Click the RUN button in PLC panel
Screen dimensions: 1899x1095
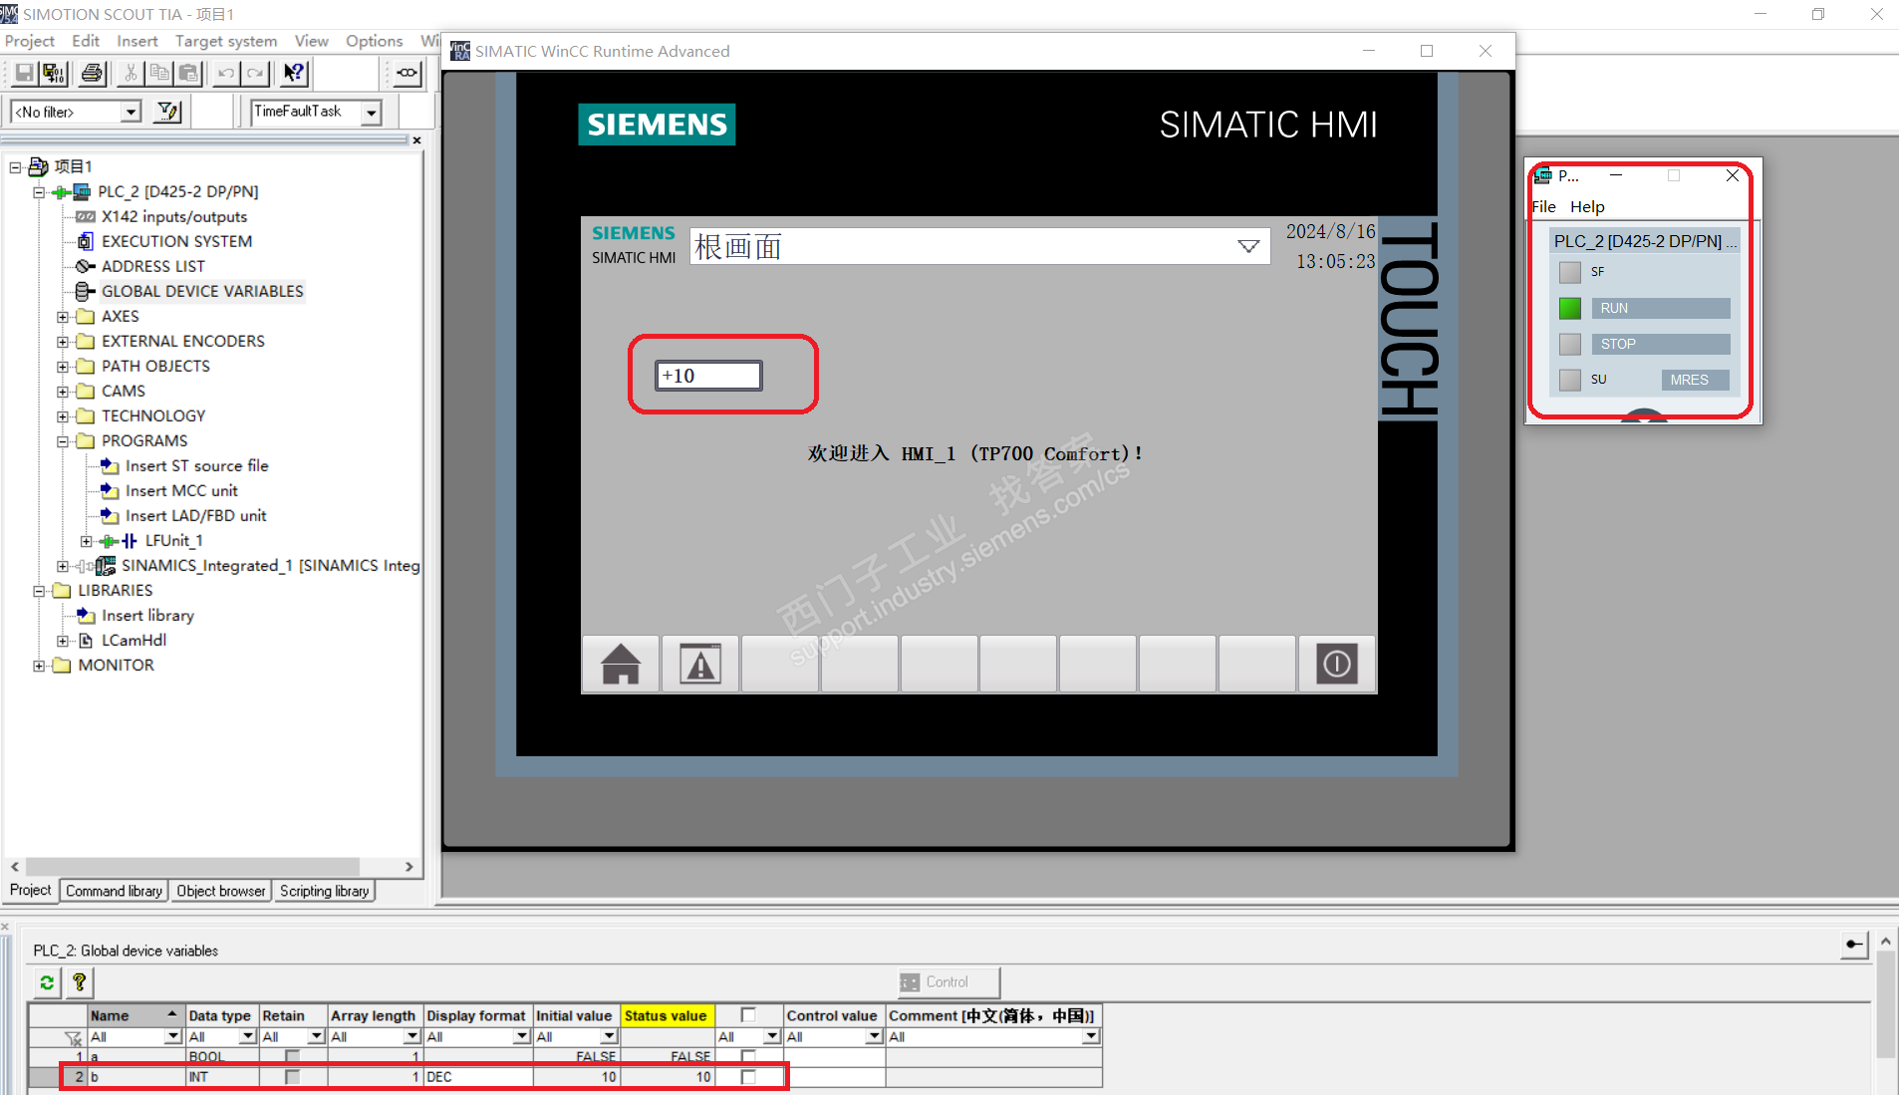pyautogui.click(x=1661, y=309)
